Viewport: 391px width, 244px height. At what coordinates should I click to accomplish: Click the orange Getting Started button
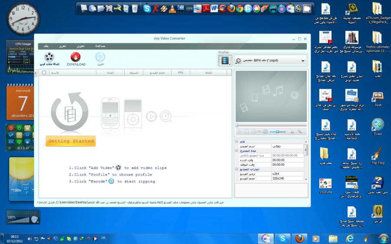70,141
